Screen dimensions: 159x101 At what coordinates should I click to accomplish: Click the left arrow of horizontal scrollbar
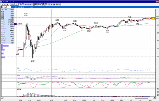2,98
